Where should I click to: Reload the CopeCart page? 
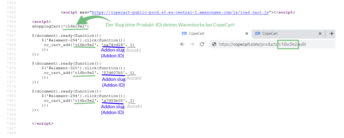point(202,44)
